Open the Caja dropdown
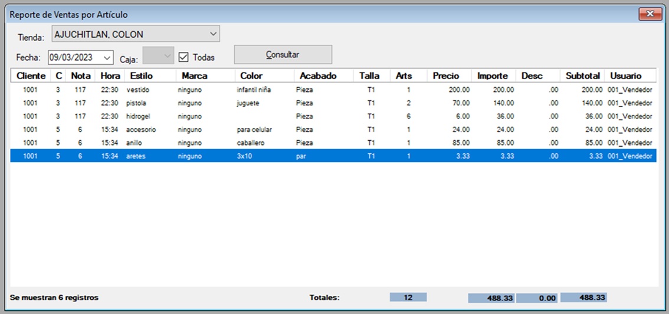Viewport: 669px width, 314px height. 168,57
